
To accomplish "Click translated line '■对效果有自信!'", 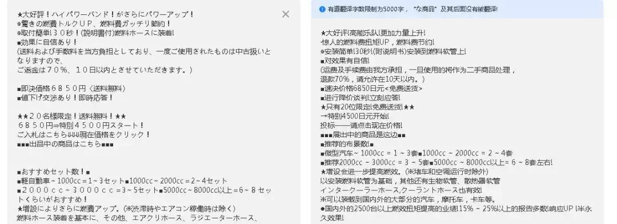I will point(345,61).
